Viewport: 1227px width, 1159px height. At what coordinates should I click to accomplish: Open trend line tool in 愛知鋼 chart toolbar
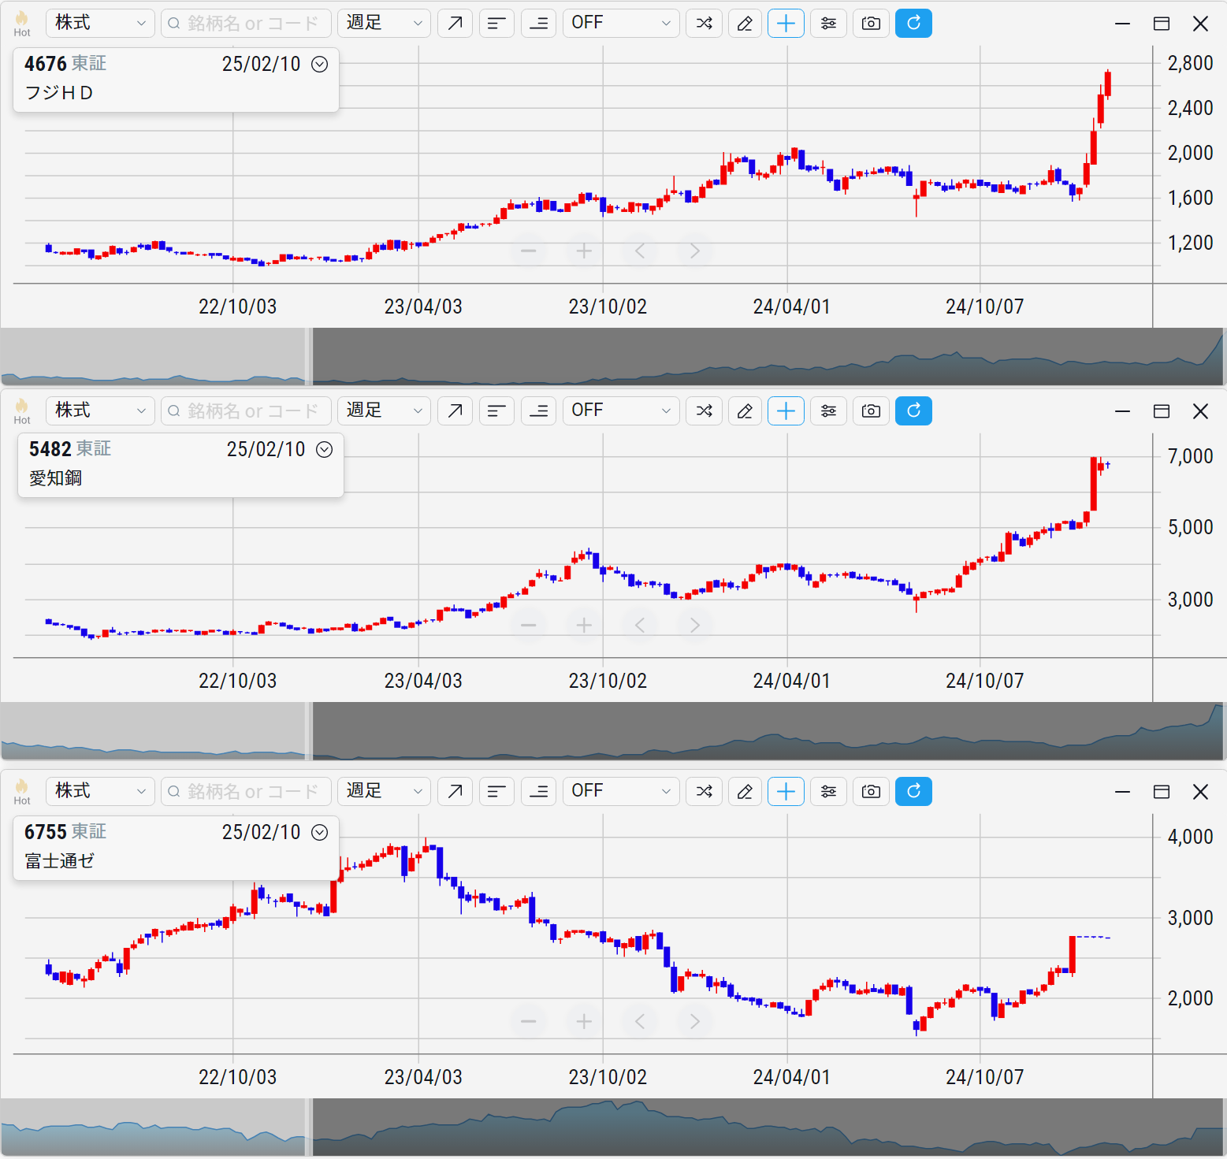pyautogui.click(x=455, y=410)
